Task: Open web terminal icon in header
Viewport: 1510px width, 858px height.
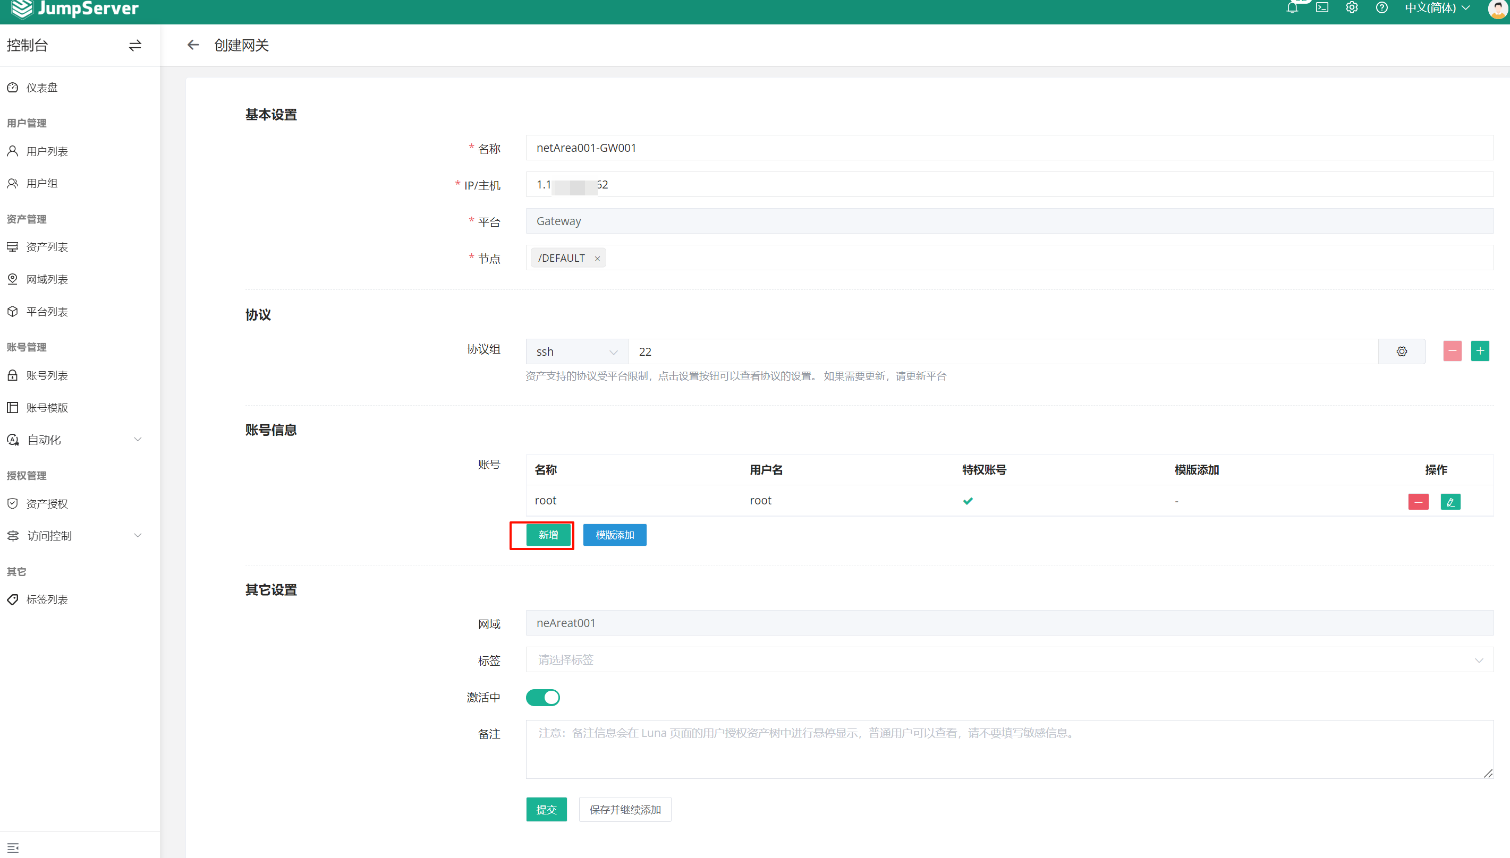Action: [x=1322, y=7]
